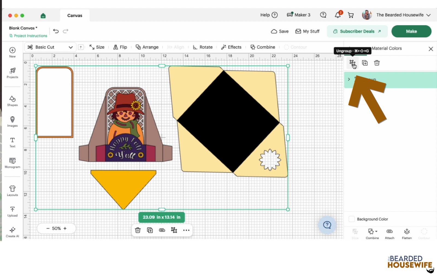Open the Size options in edit bar
This screenshot has height=278, width=437.
pyautogui.click(x=97, y=47)
